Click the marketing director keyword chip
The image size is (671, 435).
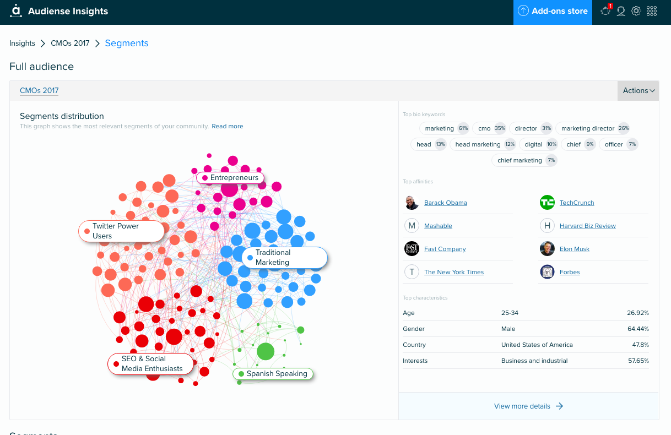point(593,128)
